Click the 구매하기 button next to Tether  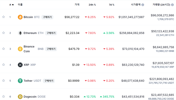coord(49,81)
